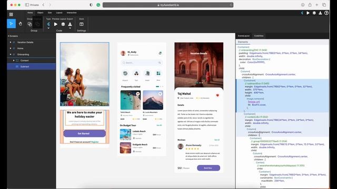
Task: Click the Register link on onboarding screen
Action: [x=95, y=142]
